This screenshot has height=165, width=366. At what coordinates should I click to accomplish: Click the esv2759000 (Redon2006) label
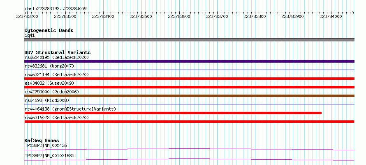pyautogui.click(x=52, y=92)
